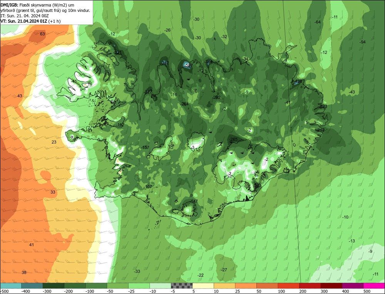Click the pale green swatch between -10 and -5

pos(160,286)
